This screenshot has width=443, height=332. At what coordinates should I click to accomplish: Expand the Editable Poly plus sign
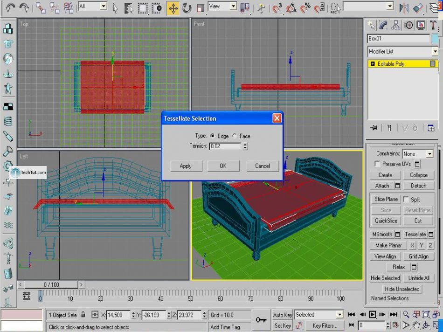373,64
